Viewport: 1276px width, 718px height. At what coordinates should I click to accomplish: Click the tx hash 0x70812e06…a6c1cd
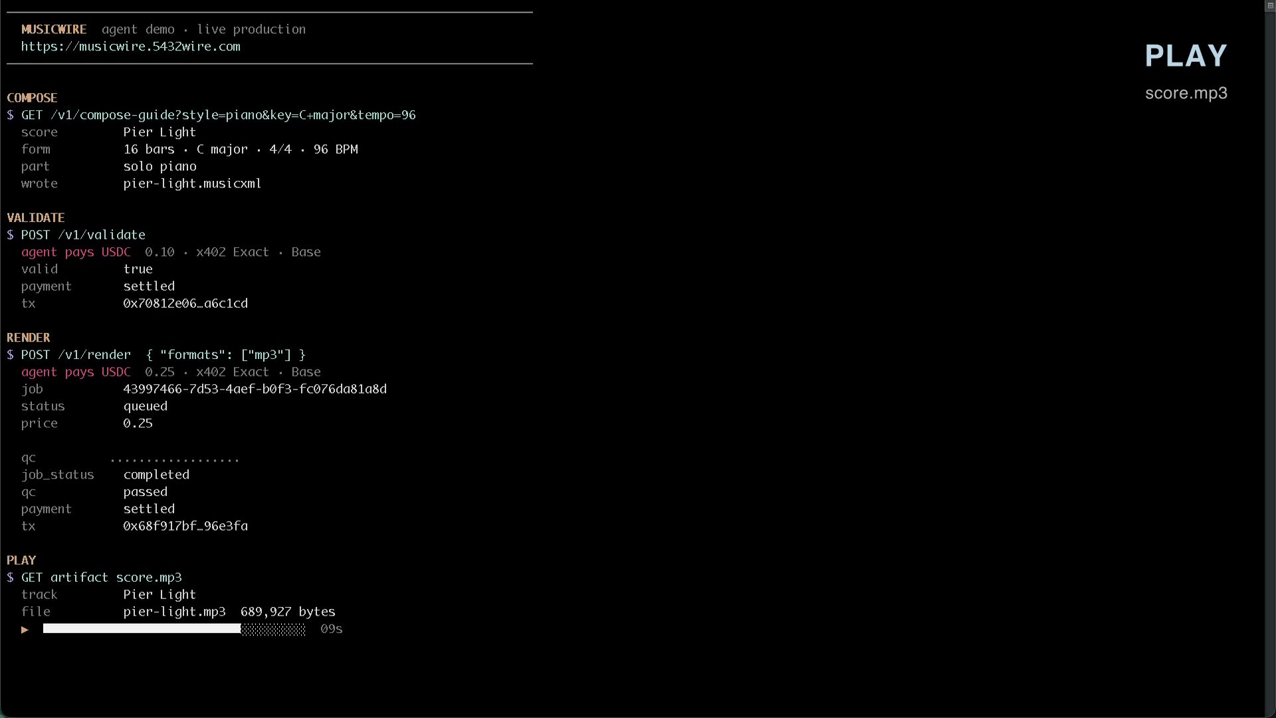pos(185,304)
